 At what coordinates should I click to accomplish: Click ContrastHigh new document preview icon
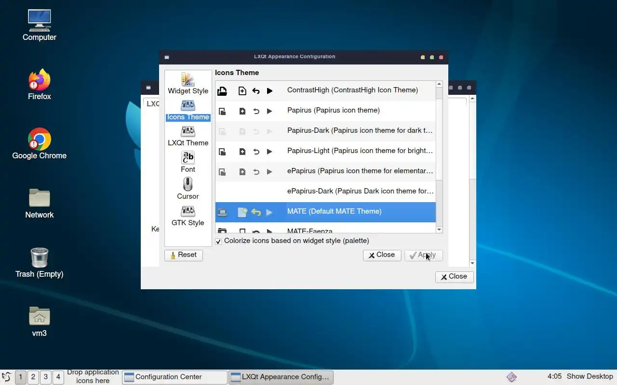tap(242, 90)
